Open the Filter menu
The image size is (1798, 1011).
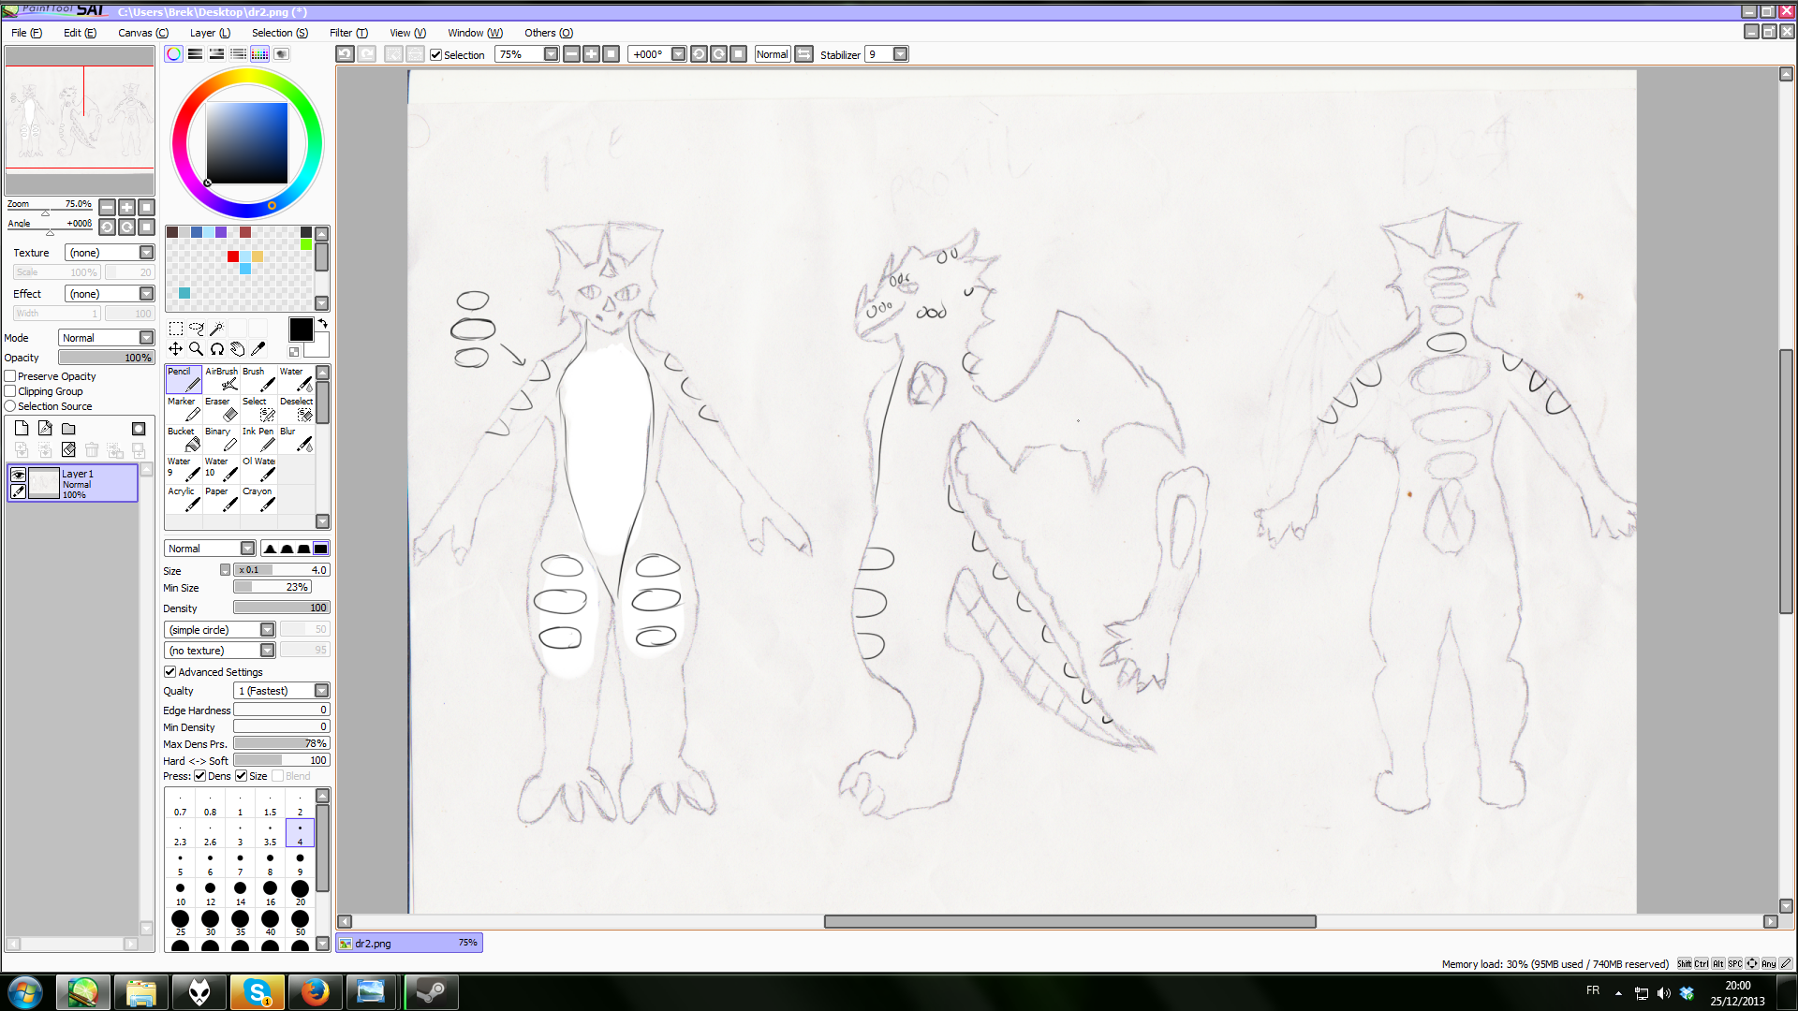[x=348, y=33]
